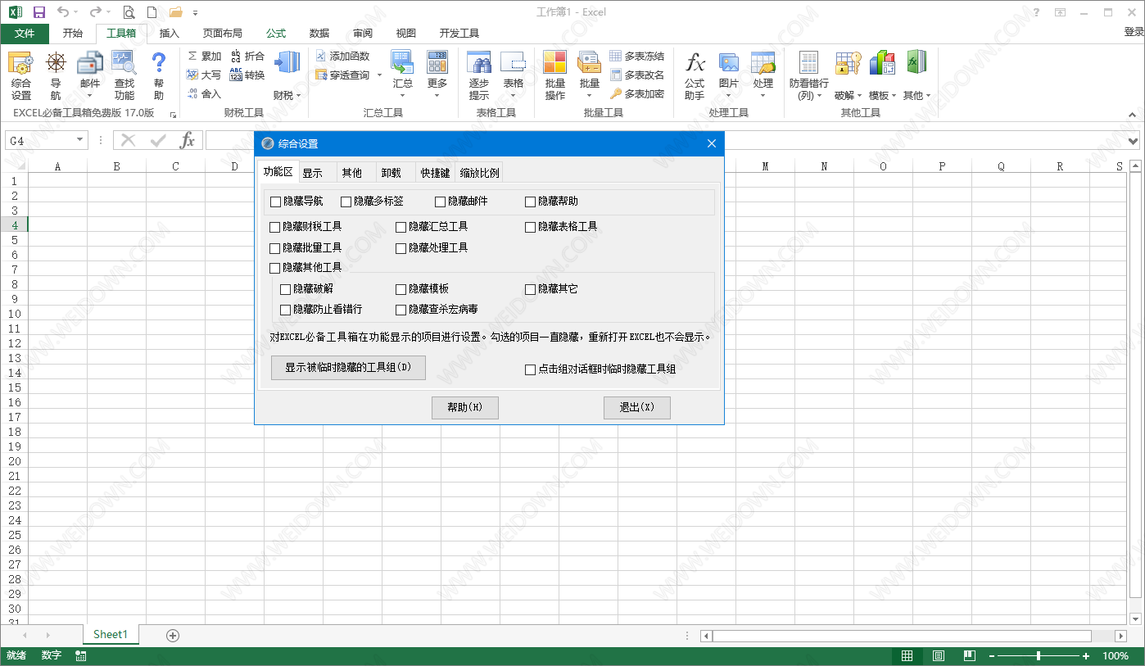This screenshot has width=1145, height=666.
Task: Switch to the 缩放比例 dialog tab
Action: point(479,173)
